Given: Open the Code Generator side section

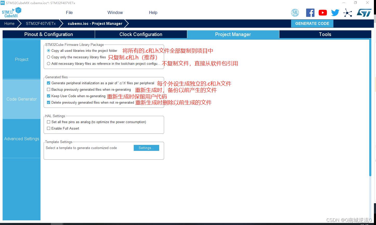Looking at the screenshot, I should click(x=22, y=99).
